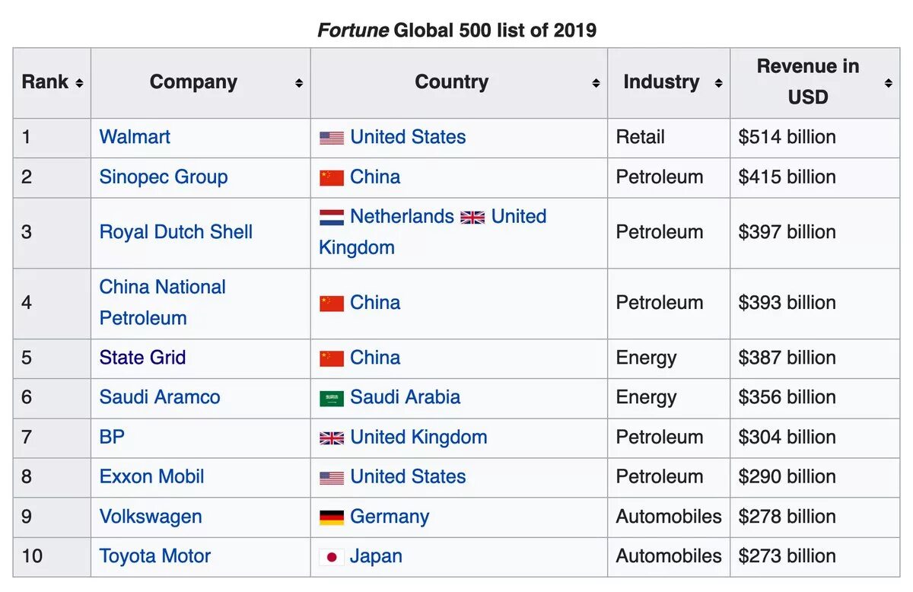
Task: Follow United States link in Walmart row
Action: (408, 137)
